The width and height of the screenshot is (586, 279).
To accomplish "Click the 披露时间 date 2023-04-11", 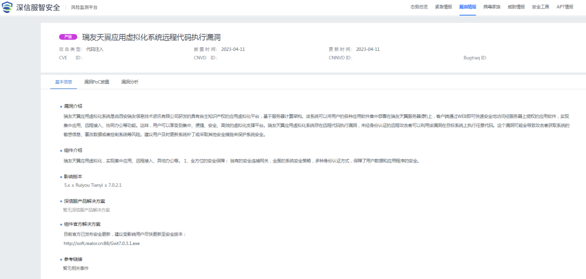I will 233,49.
